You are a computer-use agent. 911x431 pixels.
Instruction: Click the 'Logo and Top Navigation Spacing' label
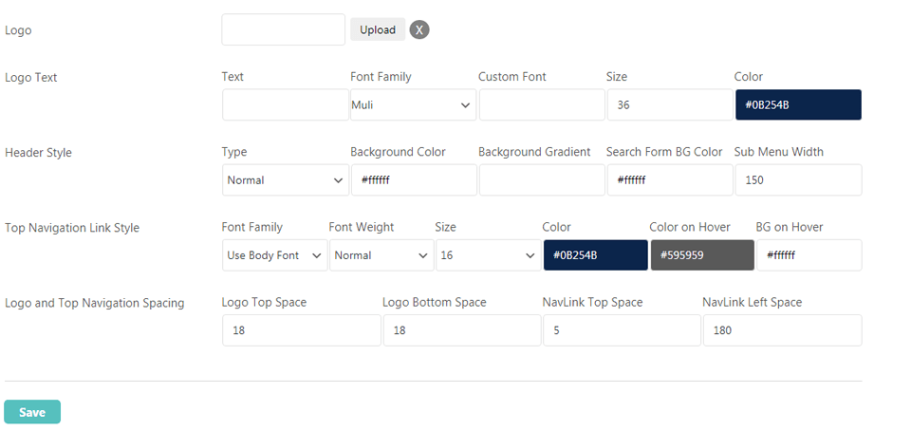pyautogui.click(x=95, y=303)
